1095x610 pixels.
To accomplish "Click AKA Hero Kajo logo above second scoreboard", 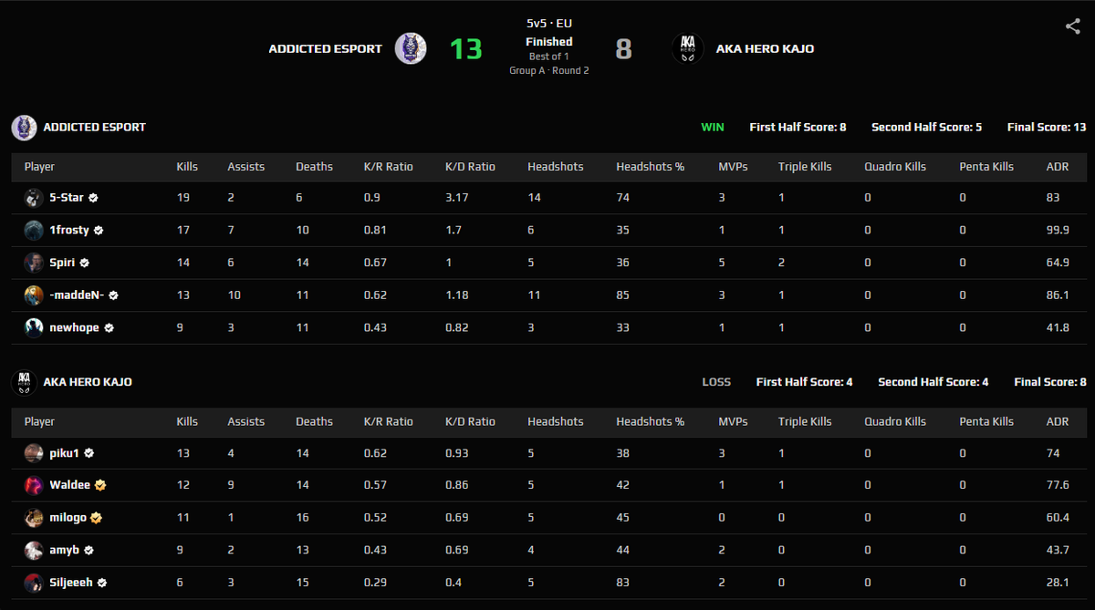I will tap(24, 382).
